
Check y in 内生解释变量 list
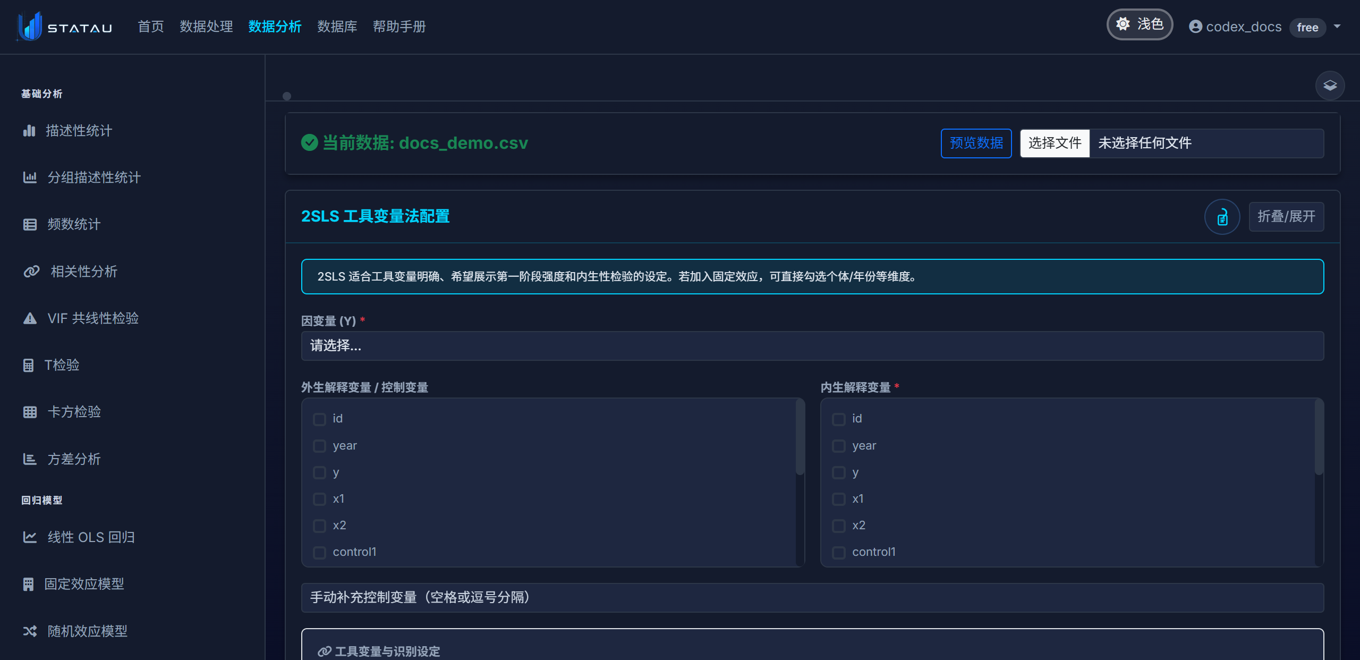coord(838,472)
